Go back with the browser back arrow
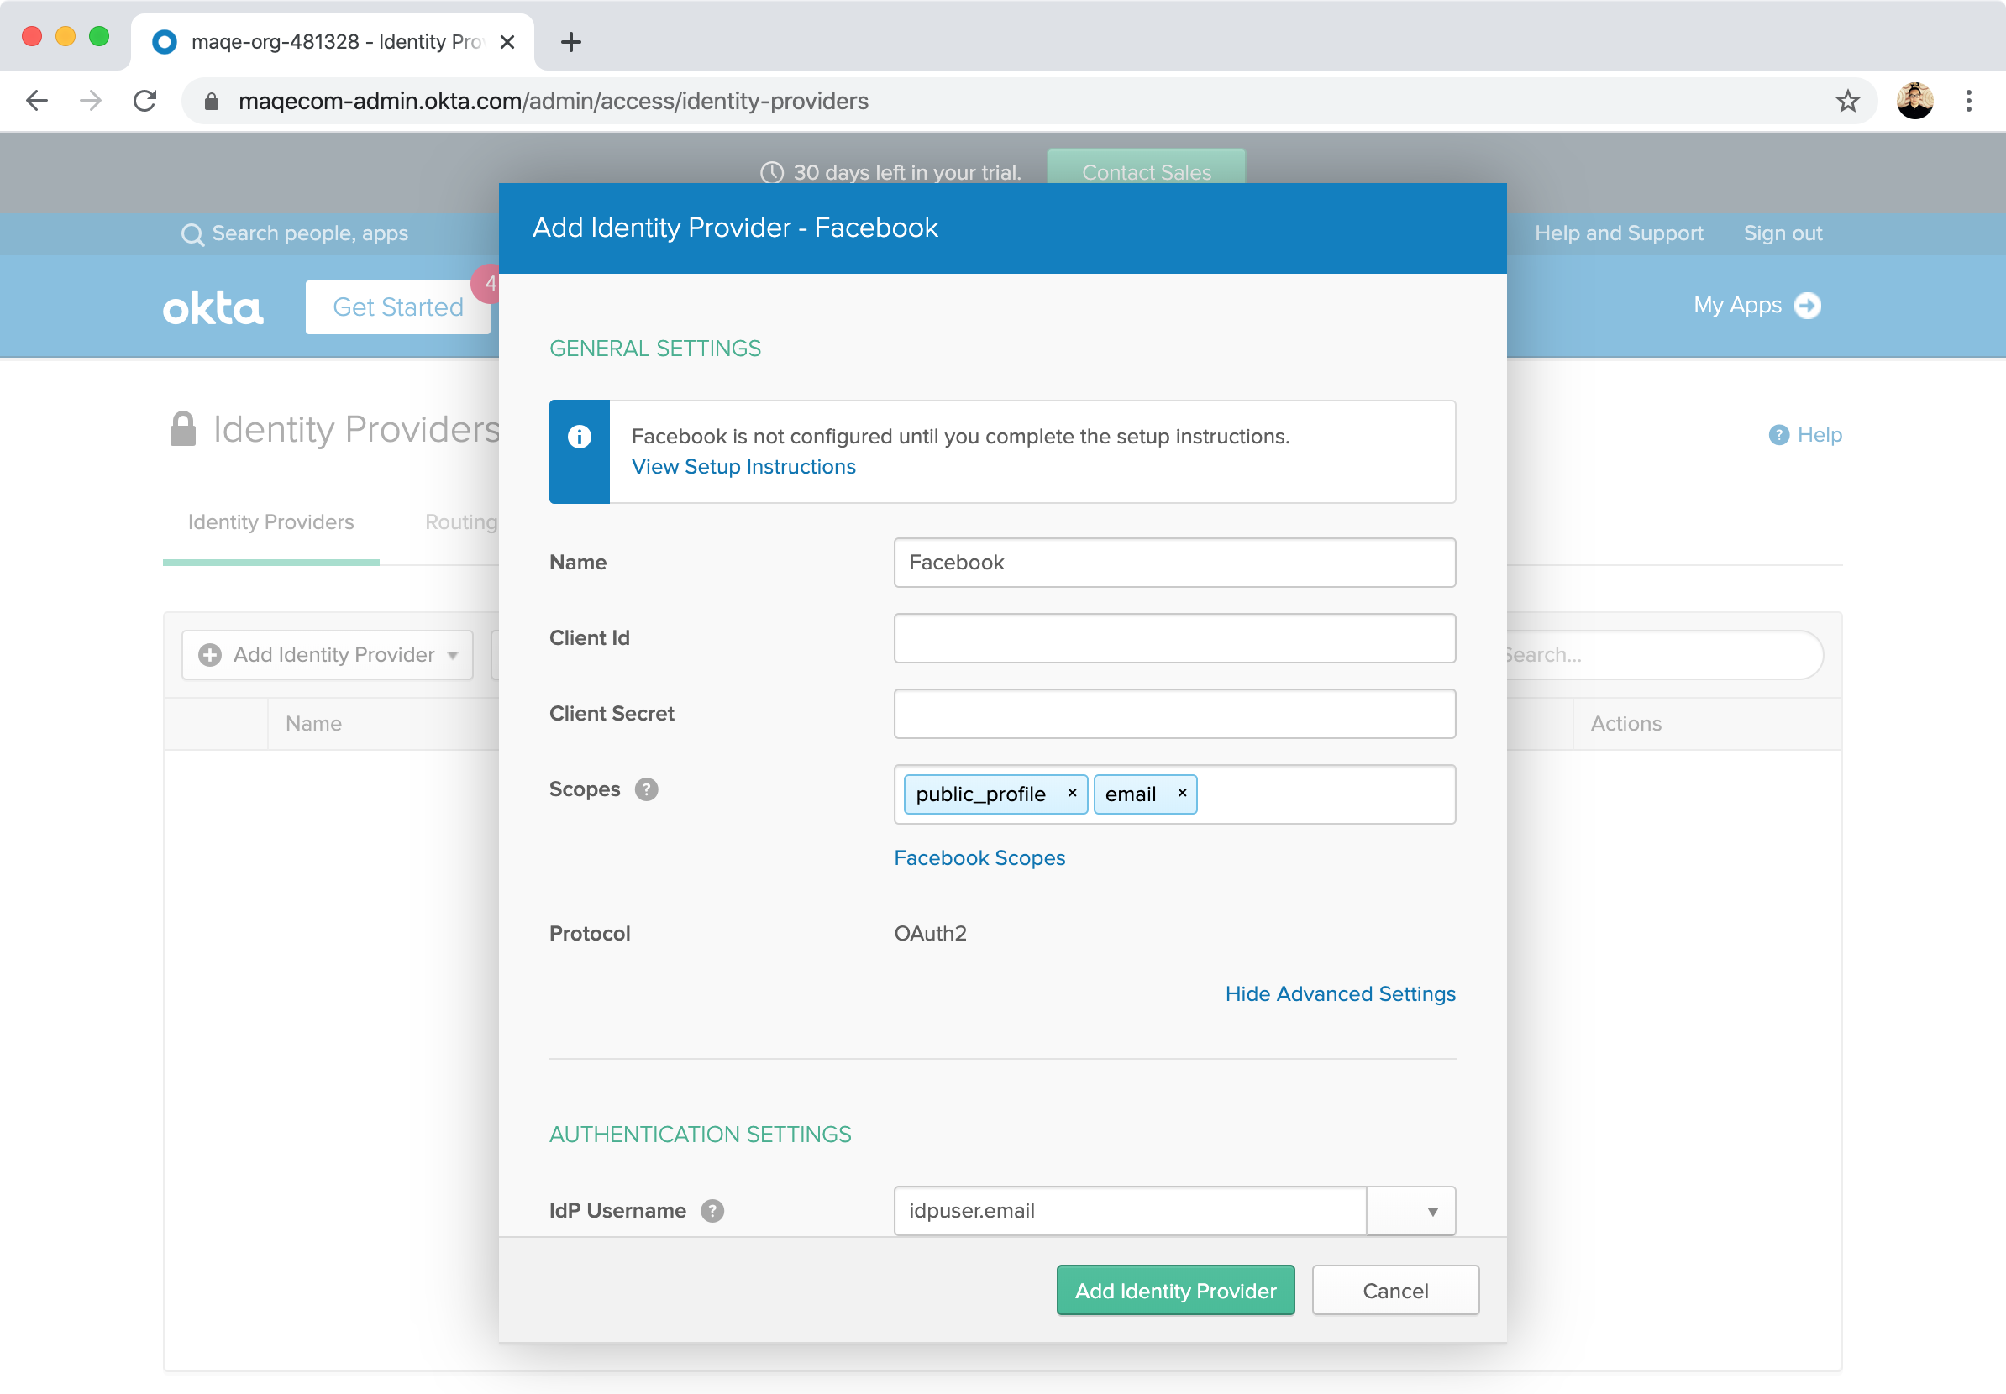 click(37, 101)
